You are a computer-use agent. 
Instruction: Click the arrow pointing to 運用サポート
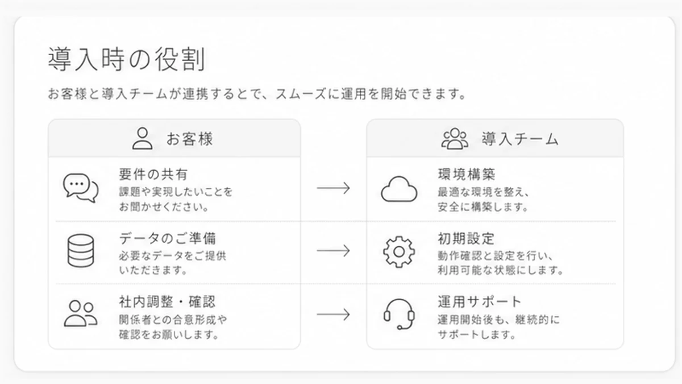point(333,314)
